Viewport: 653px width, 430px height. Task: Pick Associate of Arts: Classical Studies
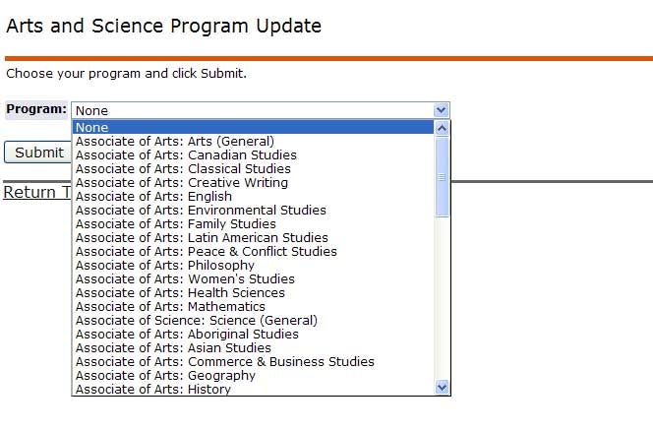pos(183,168)
